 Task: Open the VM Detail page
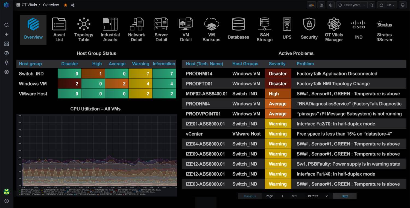[186, 30]
